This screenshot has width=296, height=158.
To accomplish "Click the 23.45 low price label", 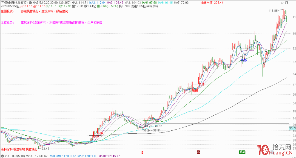I will coord(45,149).
